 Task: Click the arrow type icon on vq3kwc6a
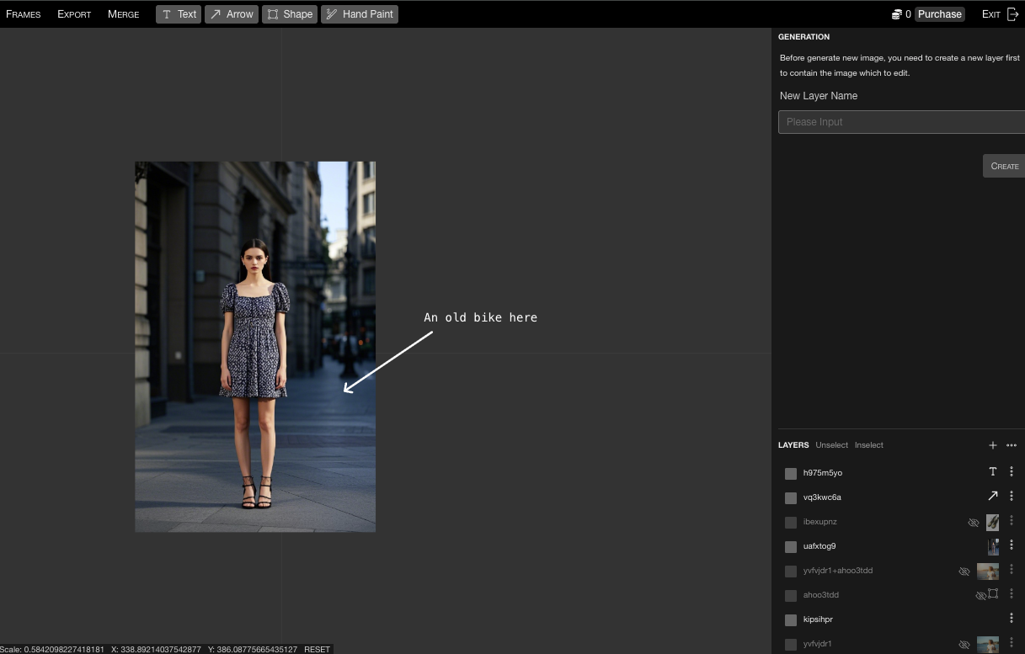992,497
